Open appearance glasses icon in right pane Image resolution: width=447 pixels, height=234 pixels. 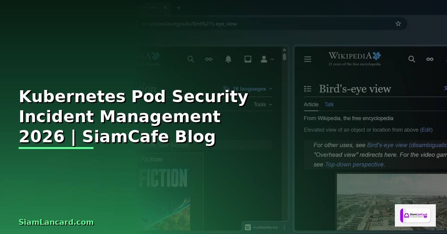[430, 59]
